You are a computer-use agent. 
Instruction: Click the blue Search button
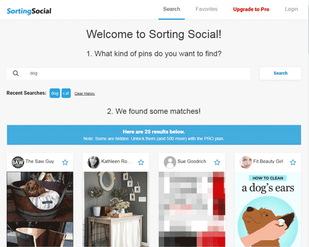coord(281,73)
